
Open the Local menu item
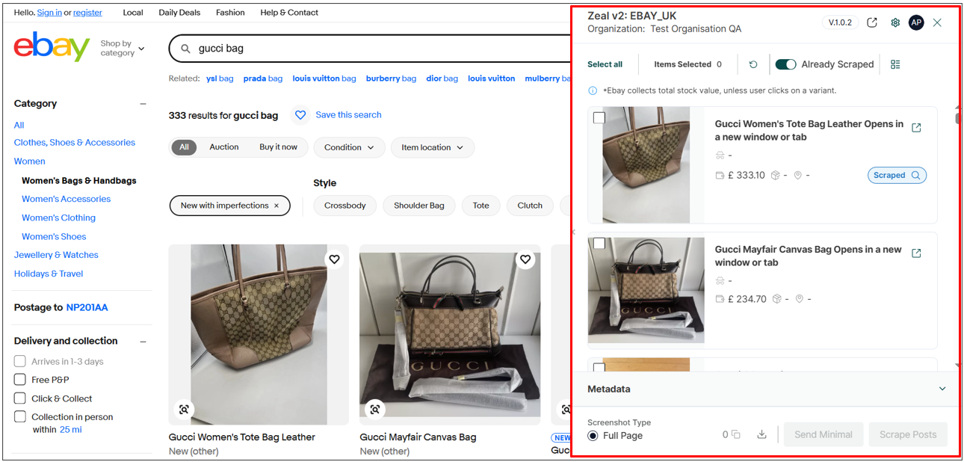click(133, 13)
